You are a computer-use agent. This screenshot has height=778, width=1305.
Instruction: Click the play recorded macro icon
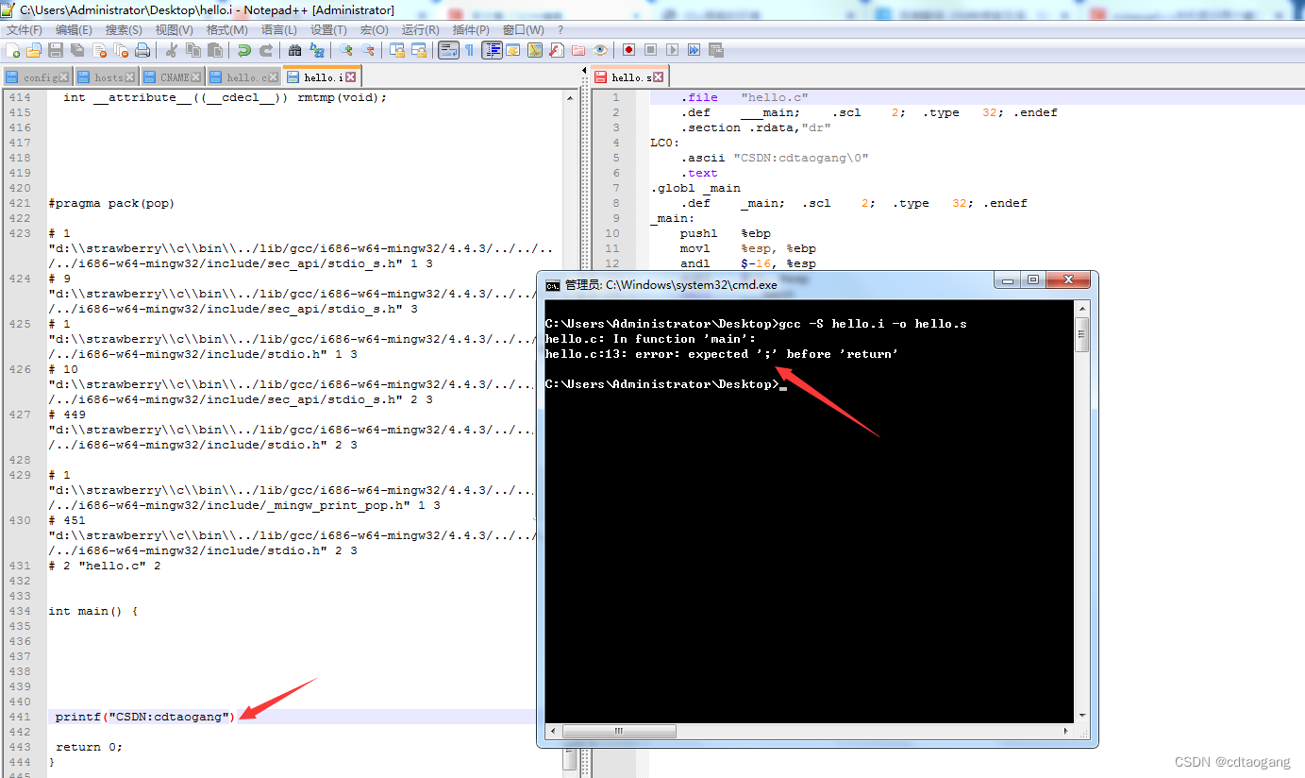coord(673,50)
